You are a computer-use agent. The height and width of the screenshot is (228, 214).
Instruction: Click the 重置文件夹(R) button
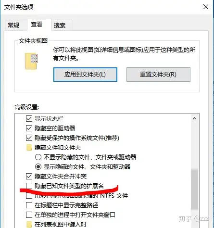pyautogui.click(x=158, y=75)
